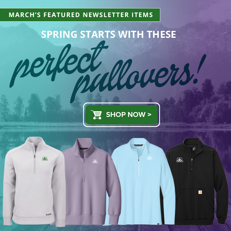This screenshot has width=231, height=231.
Task: Click the zipper pull on gray pullover
Action: 35,157
